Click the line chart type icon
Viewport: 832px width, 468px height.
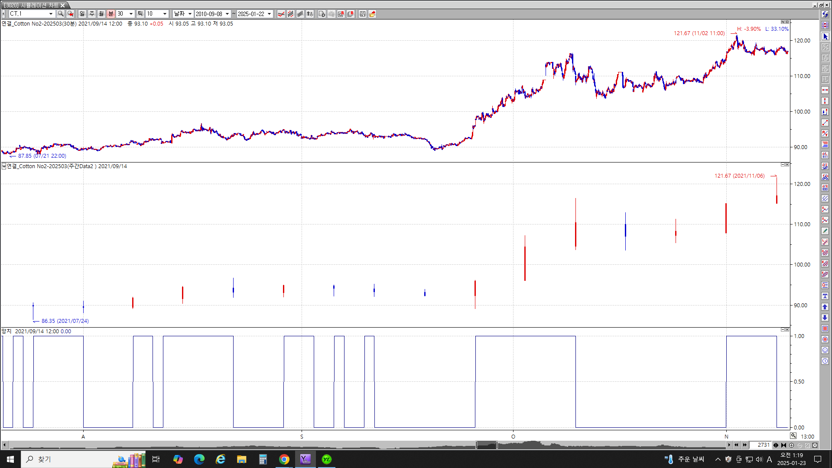281,14
